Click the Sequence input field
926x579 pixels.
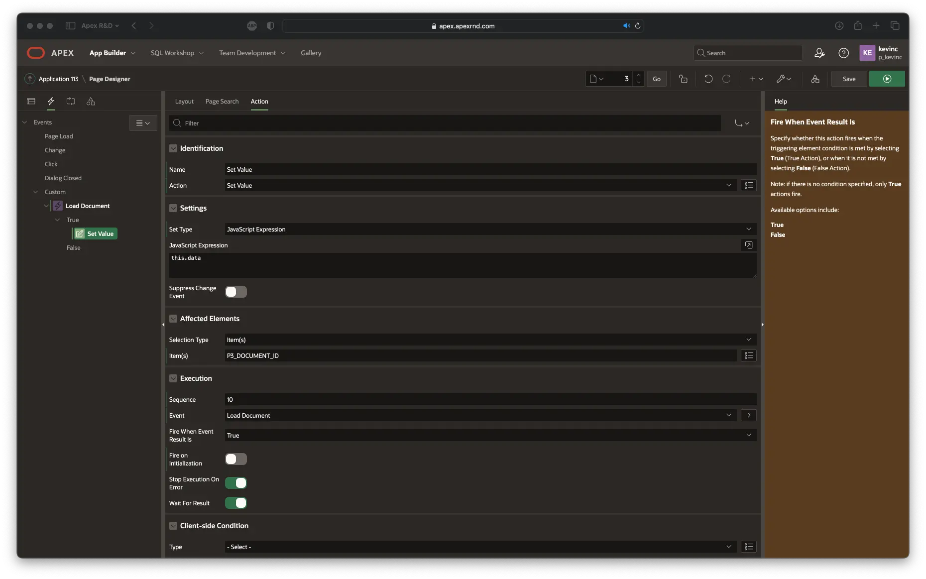pos(490,399)
